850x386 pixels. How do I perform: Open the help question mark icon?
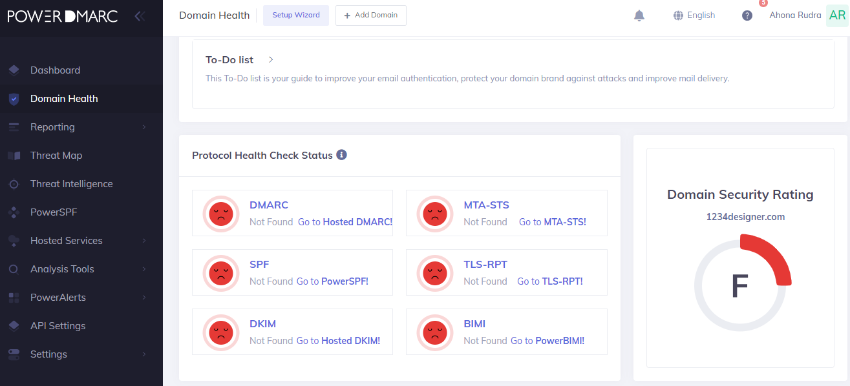point(747,15)
